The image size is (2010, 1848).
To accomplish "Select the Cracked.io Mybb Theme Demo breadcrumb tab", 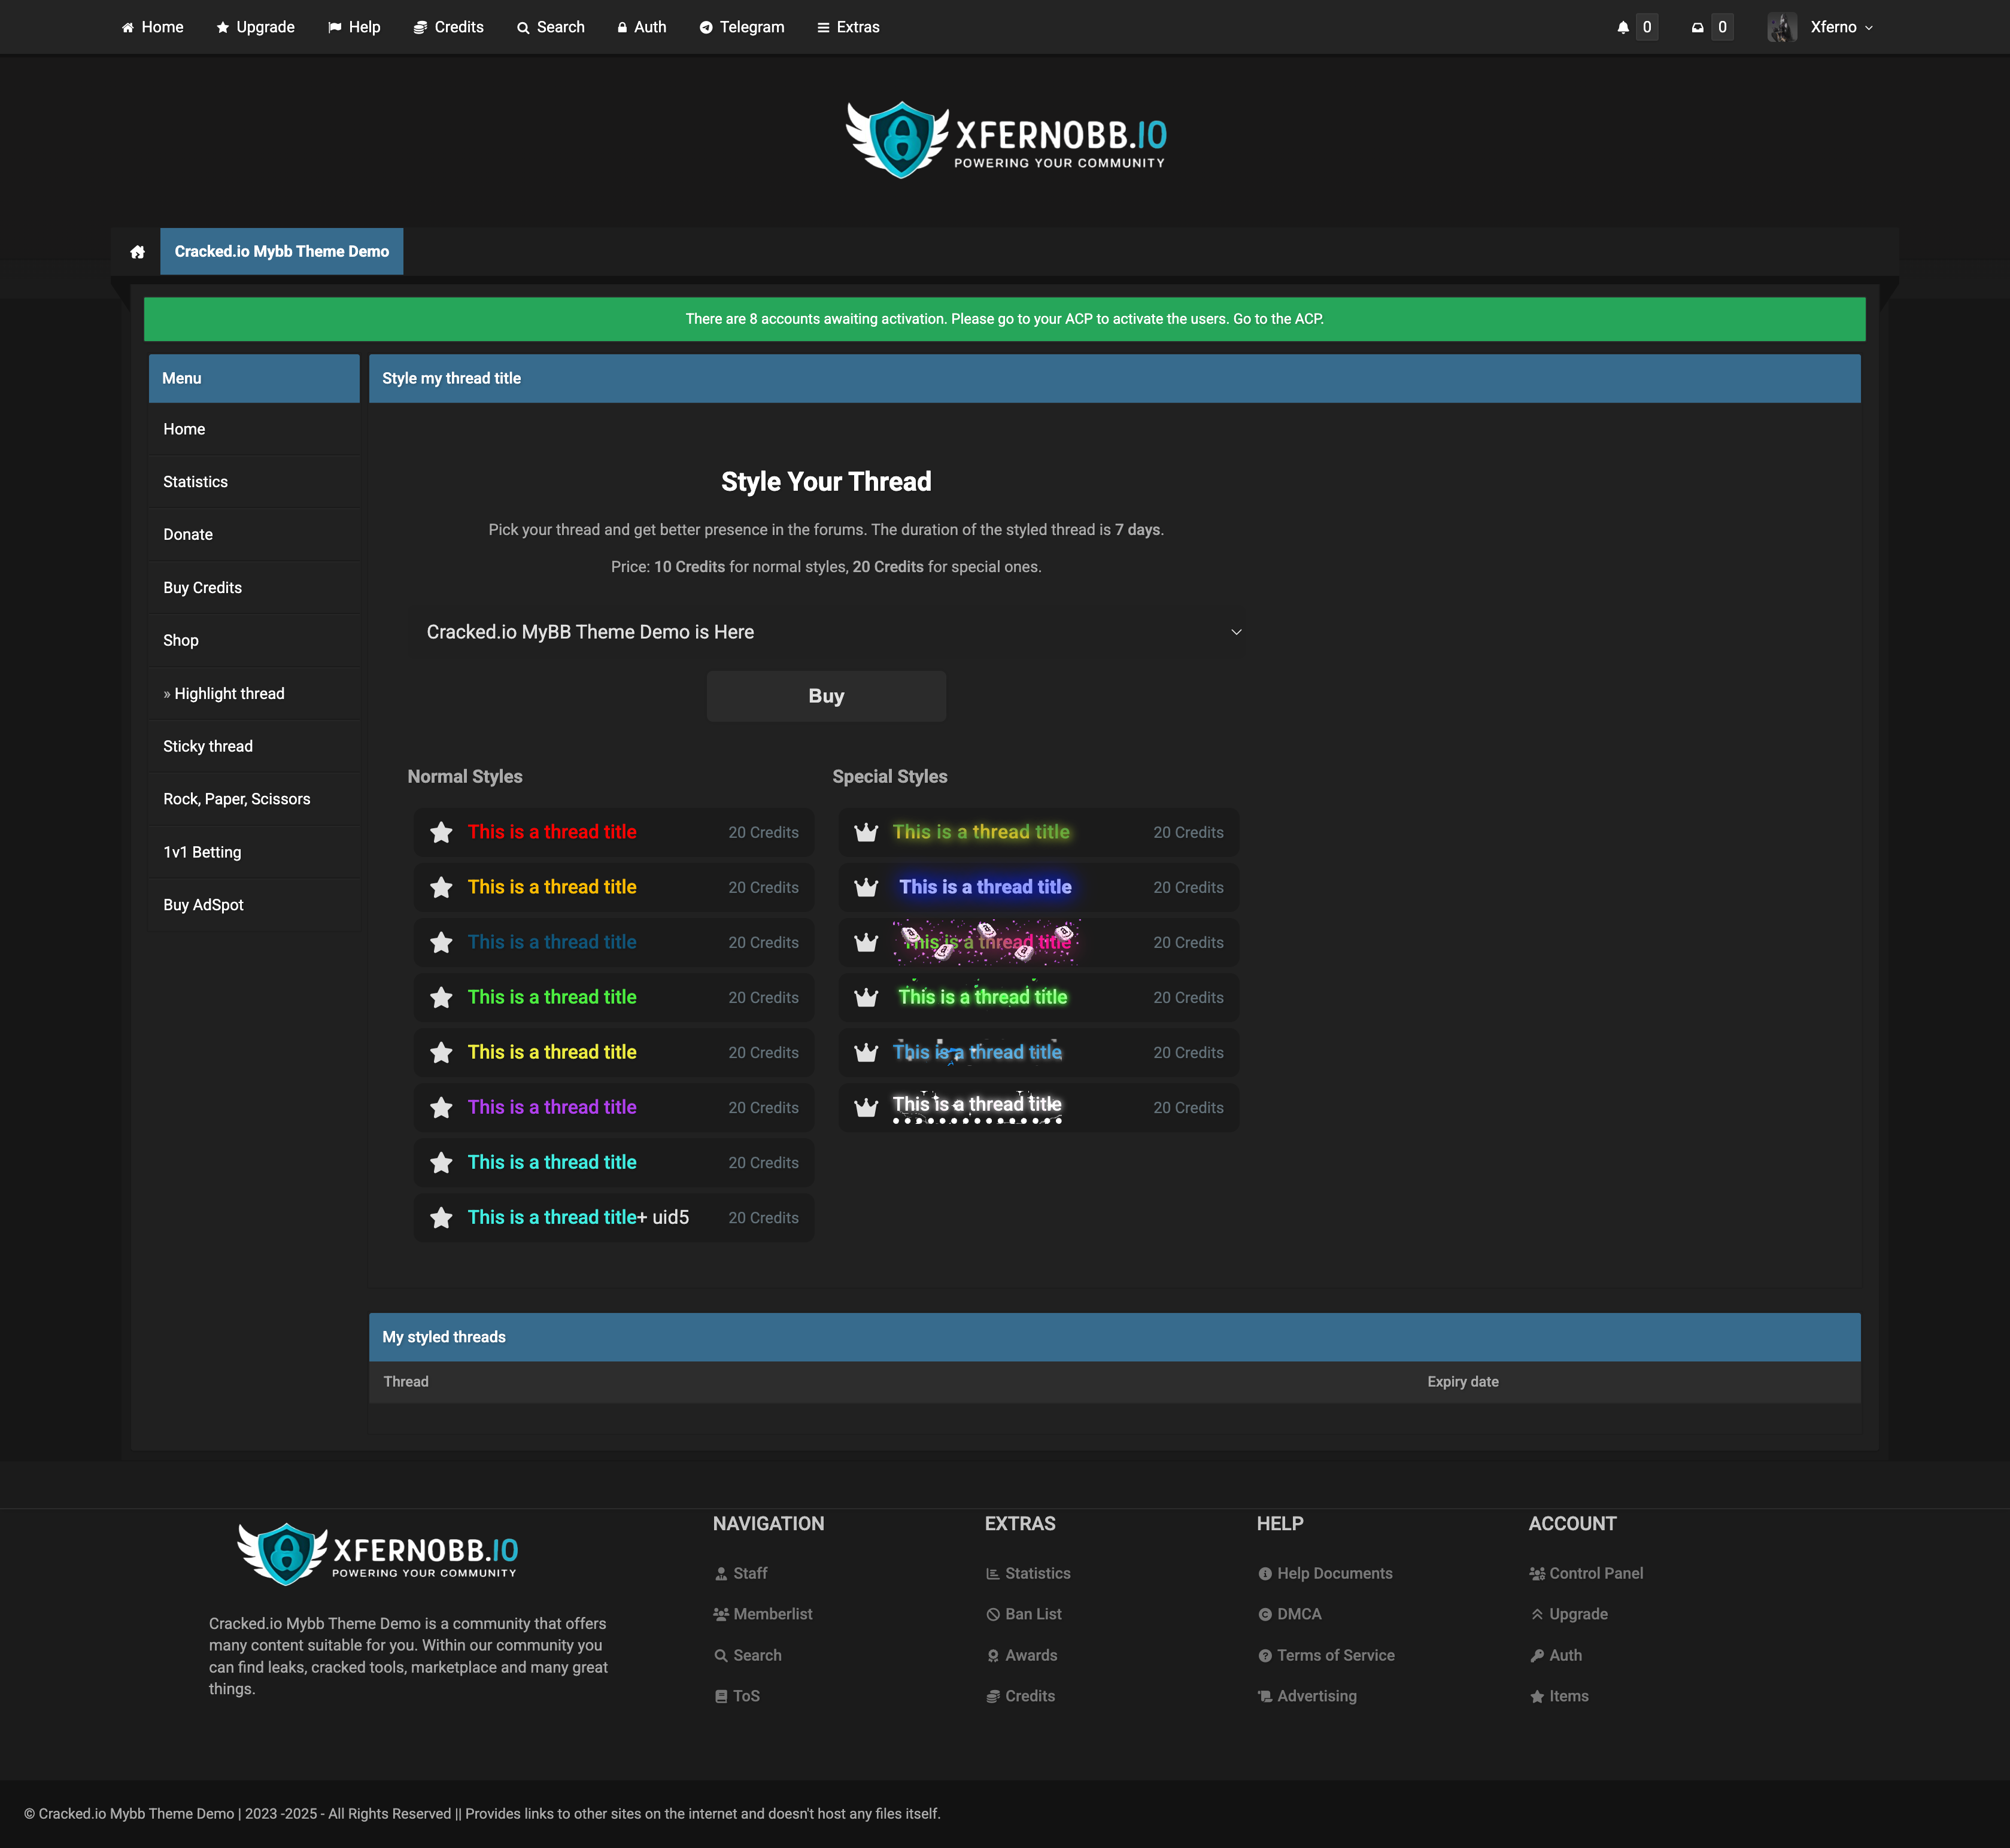I will point(281,251).
